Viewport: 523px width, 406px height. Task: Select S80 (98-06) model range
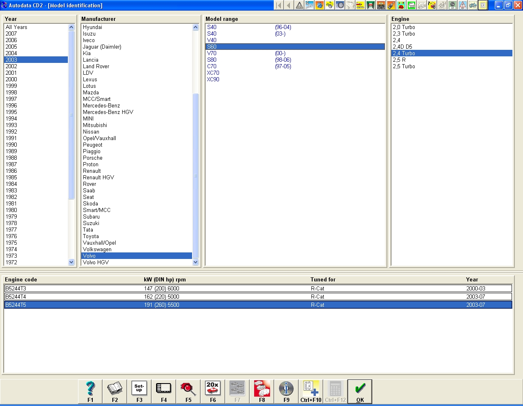(295, 60)
